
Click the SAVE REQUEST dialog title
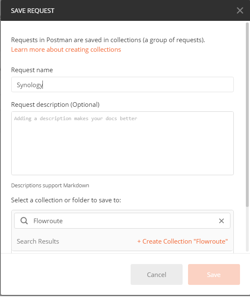(33, 11)
